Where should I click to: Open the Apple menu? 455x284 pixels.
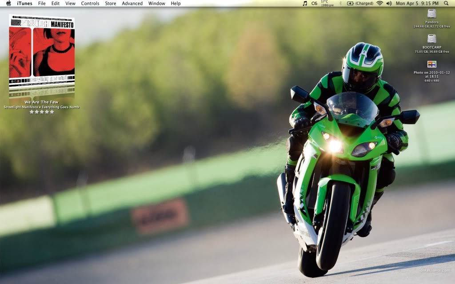pos(9,3)
